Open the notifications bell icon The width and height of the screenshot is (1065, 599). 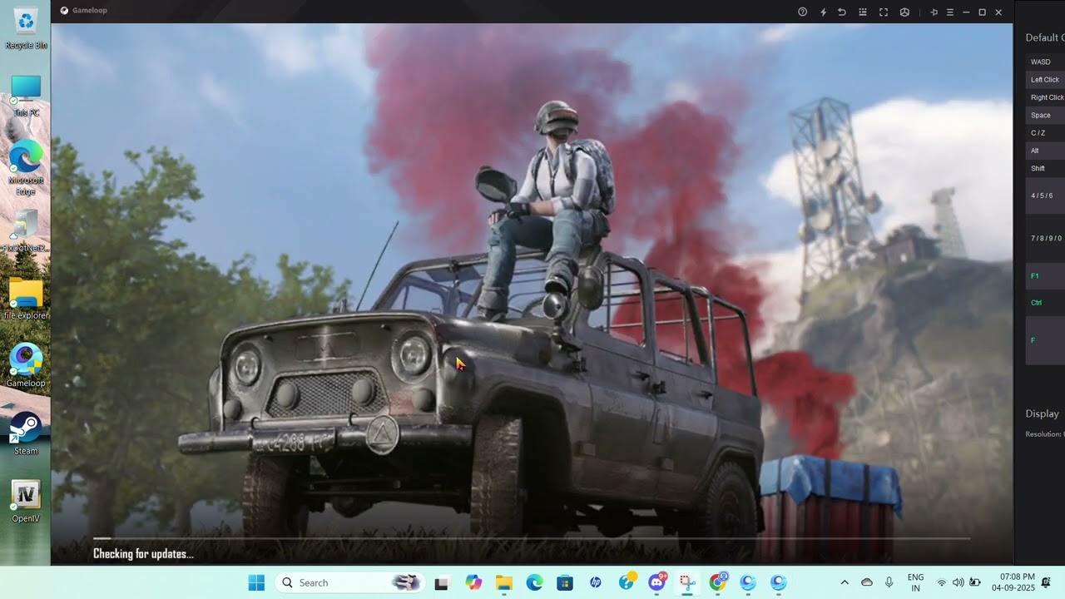(x=1046, y=582)
